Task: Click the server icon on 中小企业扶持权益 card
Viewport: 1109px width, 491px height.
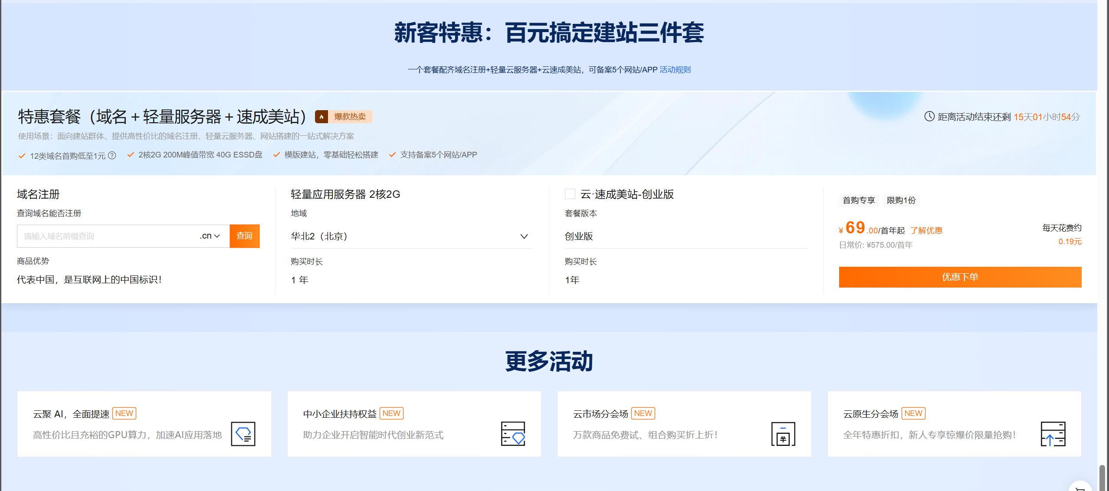Action: (512, 434)
